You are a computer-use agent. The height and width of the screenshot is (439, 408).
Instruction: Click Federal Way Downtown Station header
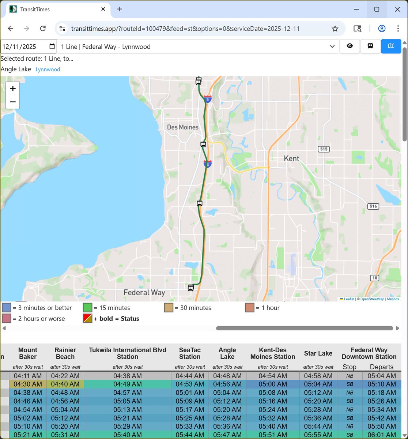(369, 353)
